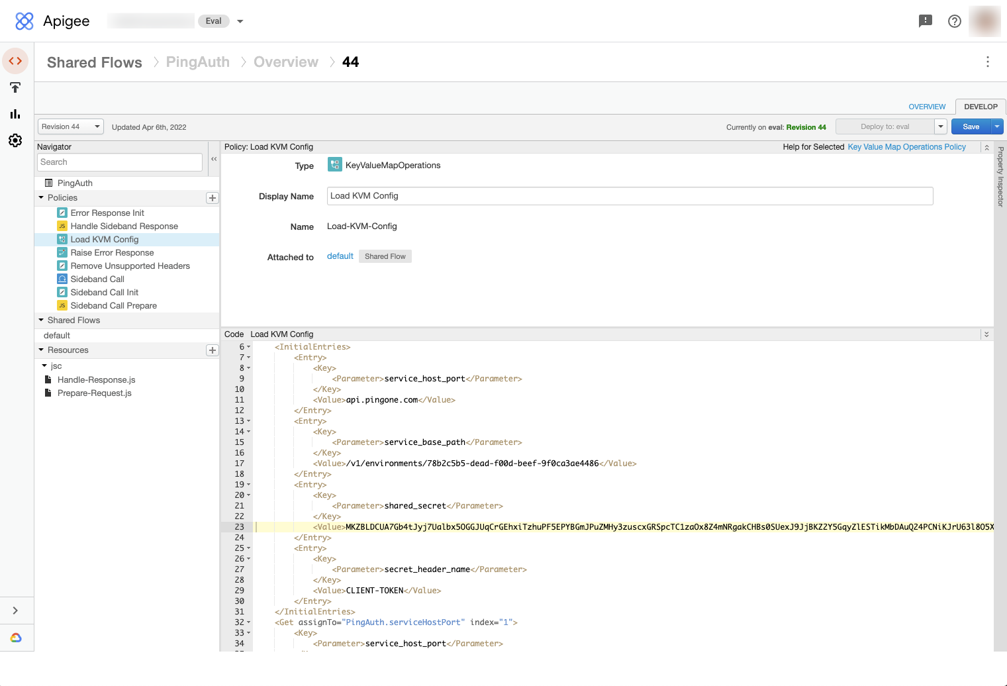
Task: Select the Load KVM Config policy
Action: pos(105,240)
